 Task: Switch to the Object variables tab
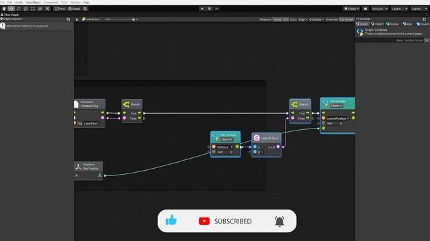pyautogui.click(x=378, y=24)
